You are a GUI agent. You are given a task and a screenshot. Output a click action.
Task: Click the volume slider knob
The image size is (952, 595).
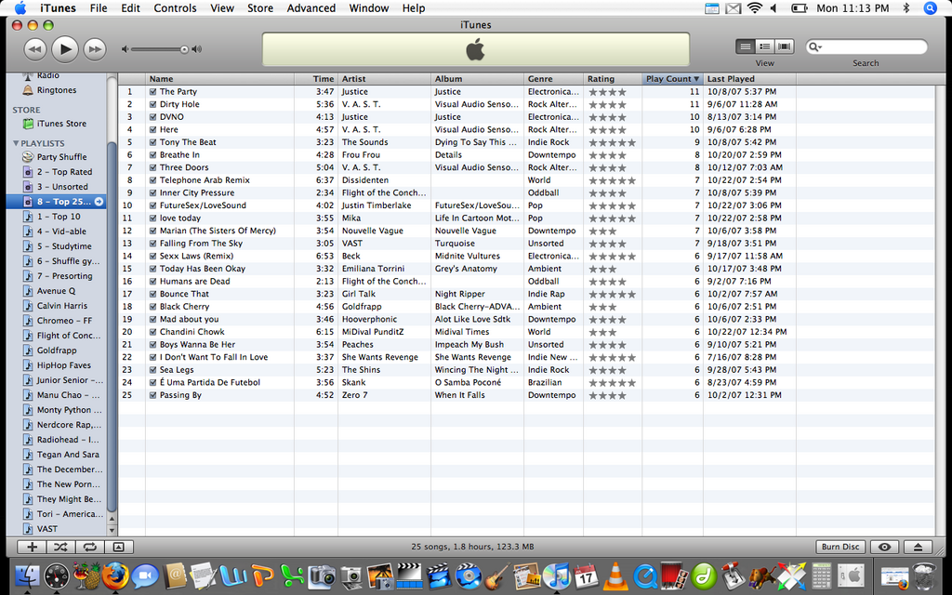click(184, 49)
